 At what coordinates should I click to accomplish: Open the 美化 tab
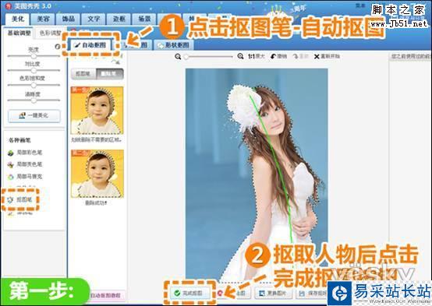(x=18, y=19)
